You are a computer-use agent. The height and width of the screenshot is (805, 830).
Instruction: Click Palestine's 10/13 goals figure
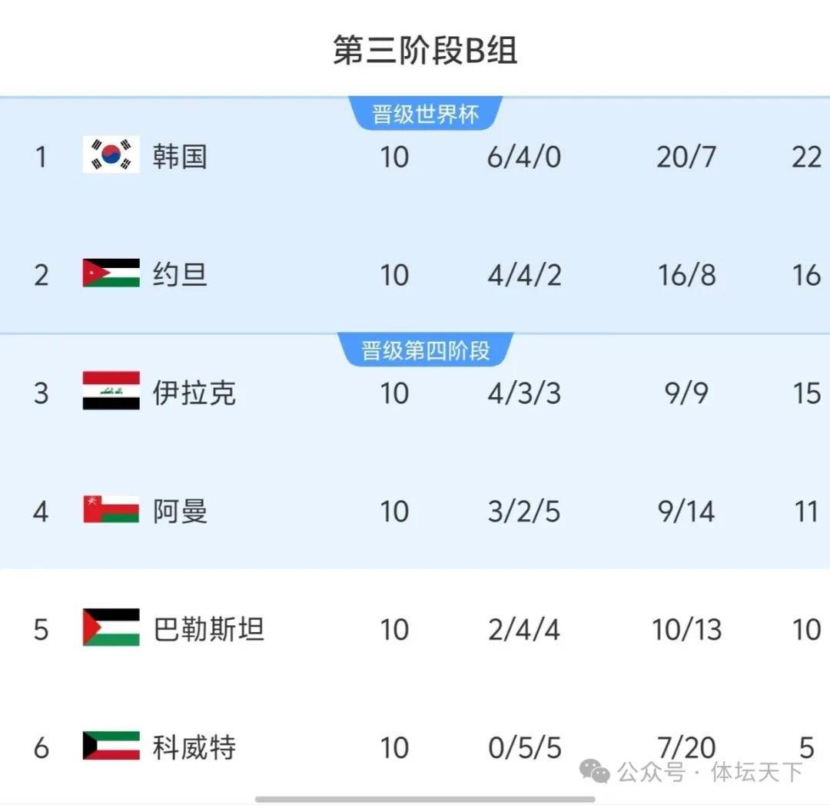(x=686, y=629)
